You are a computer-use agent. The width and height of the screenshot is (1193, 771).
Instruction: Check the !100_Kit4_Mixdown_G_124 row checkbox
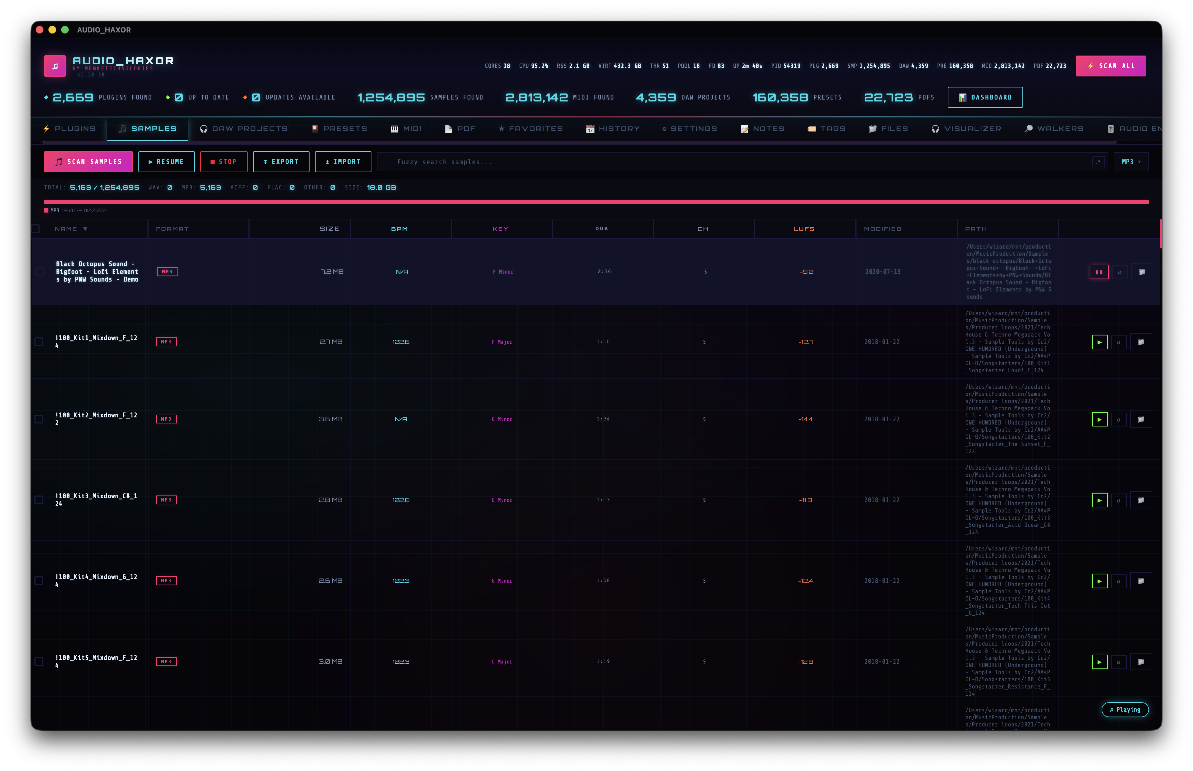pos(39,581)
